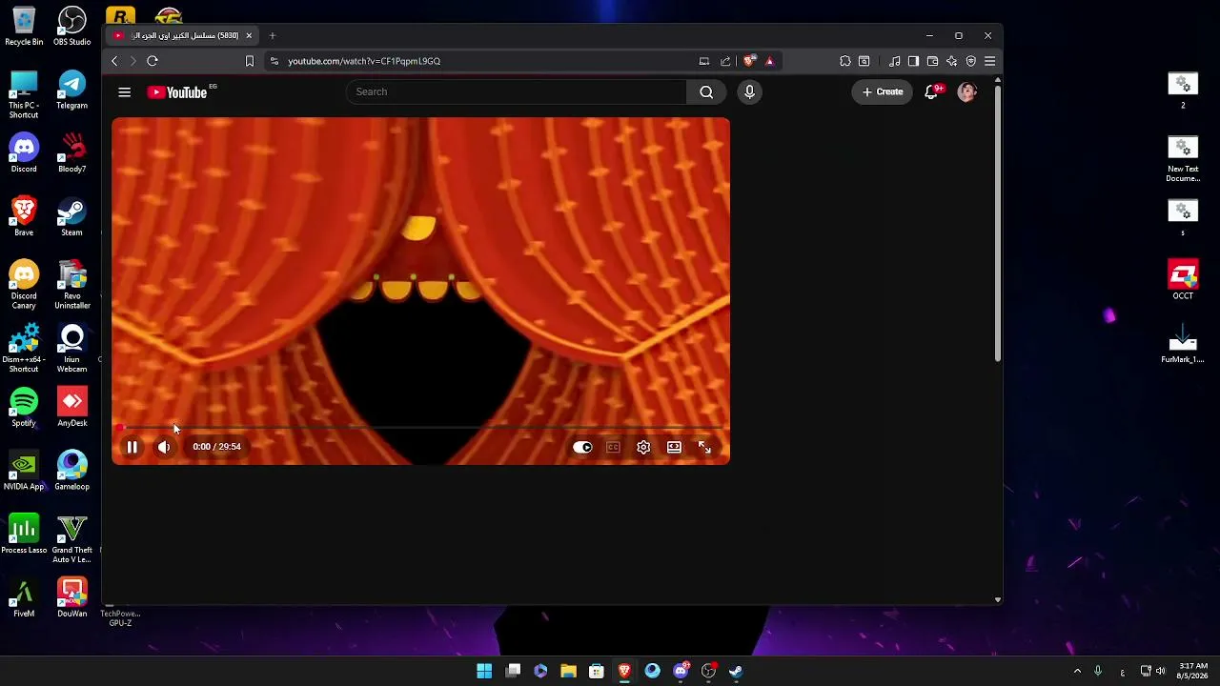Select the Gameloop desktop shortcut
This screenshot has height=686, width=1220.
pos(72,472)
